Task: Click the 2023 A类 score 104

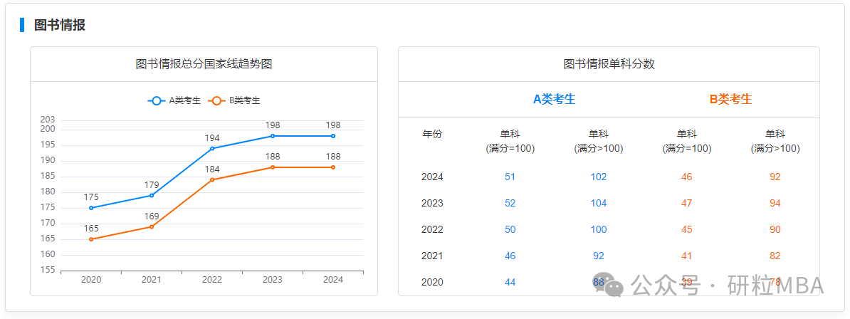Action: [599, 204]
